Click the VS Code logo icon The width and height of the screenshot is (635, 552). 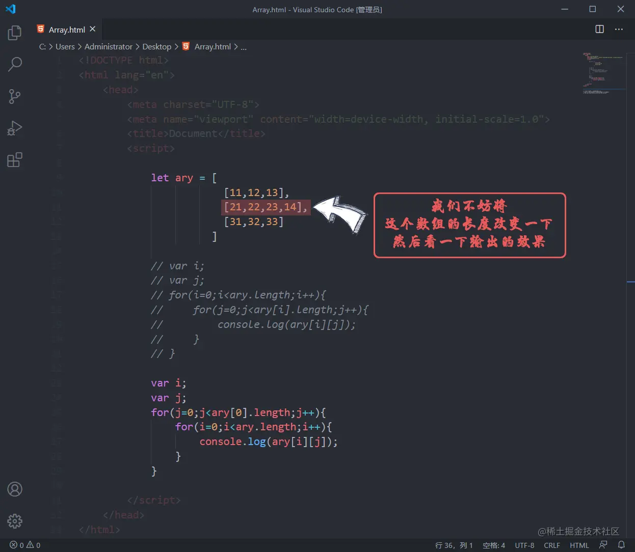11,9
